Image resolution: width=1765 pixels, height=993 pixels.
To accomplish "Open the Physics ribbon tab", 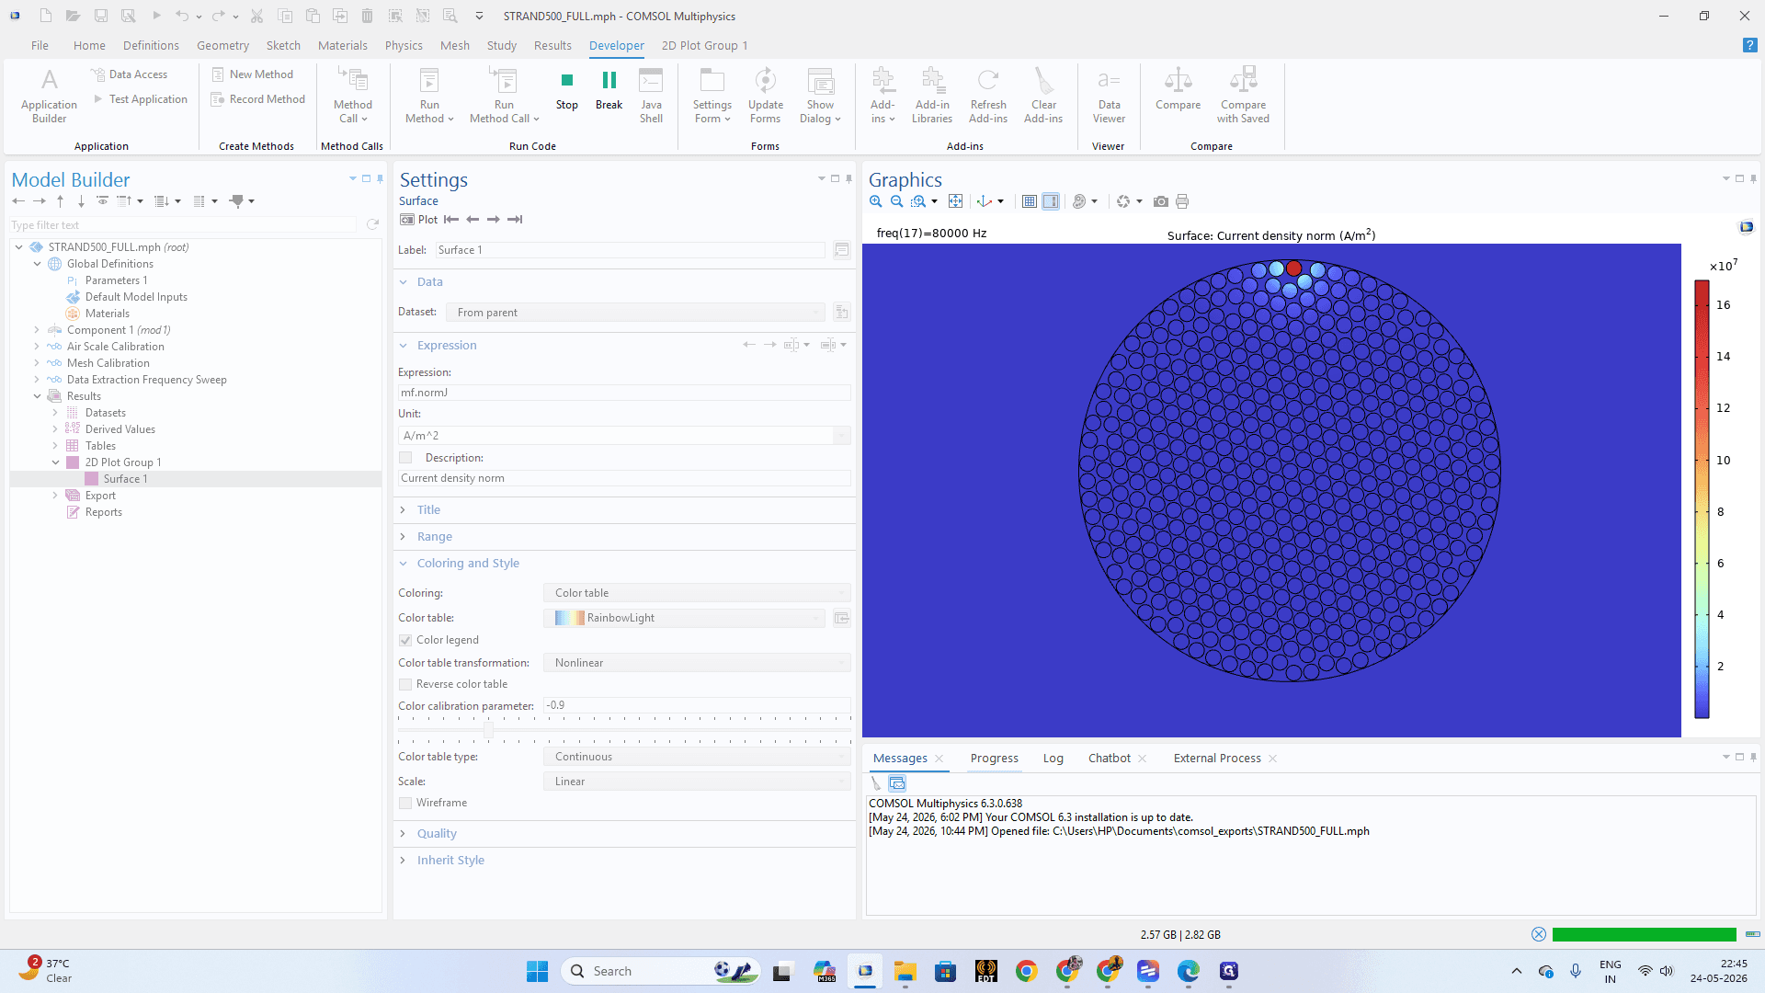I will click(404, 45).
